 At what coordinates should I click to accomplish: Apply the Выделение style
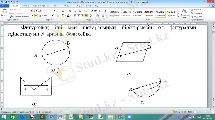[115, 13]
